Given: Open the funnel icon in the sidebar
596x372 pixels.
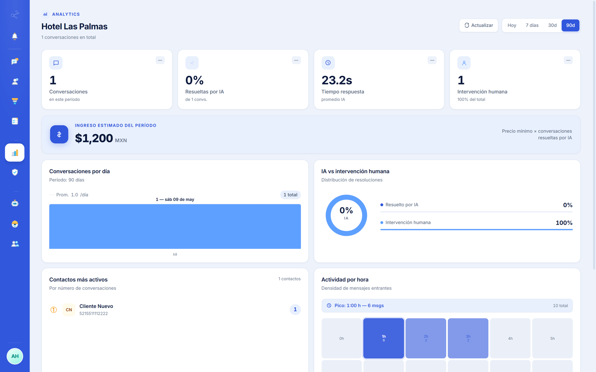Looking at the screenshot, I should coord(15,101).
